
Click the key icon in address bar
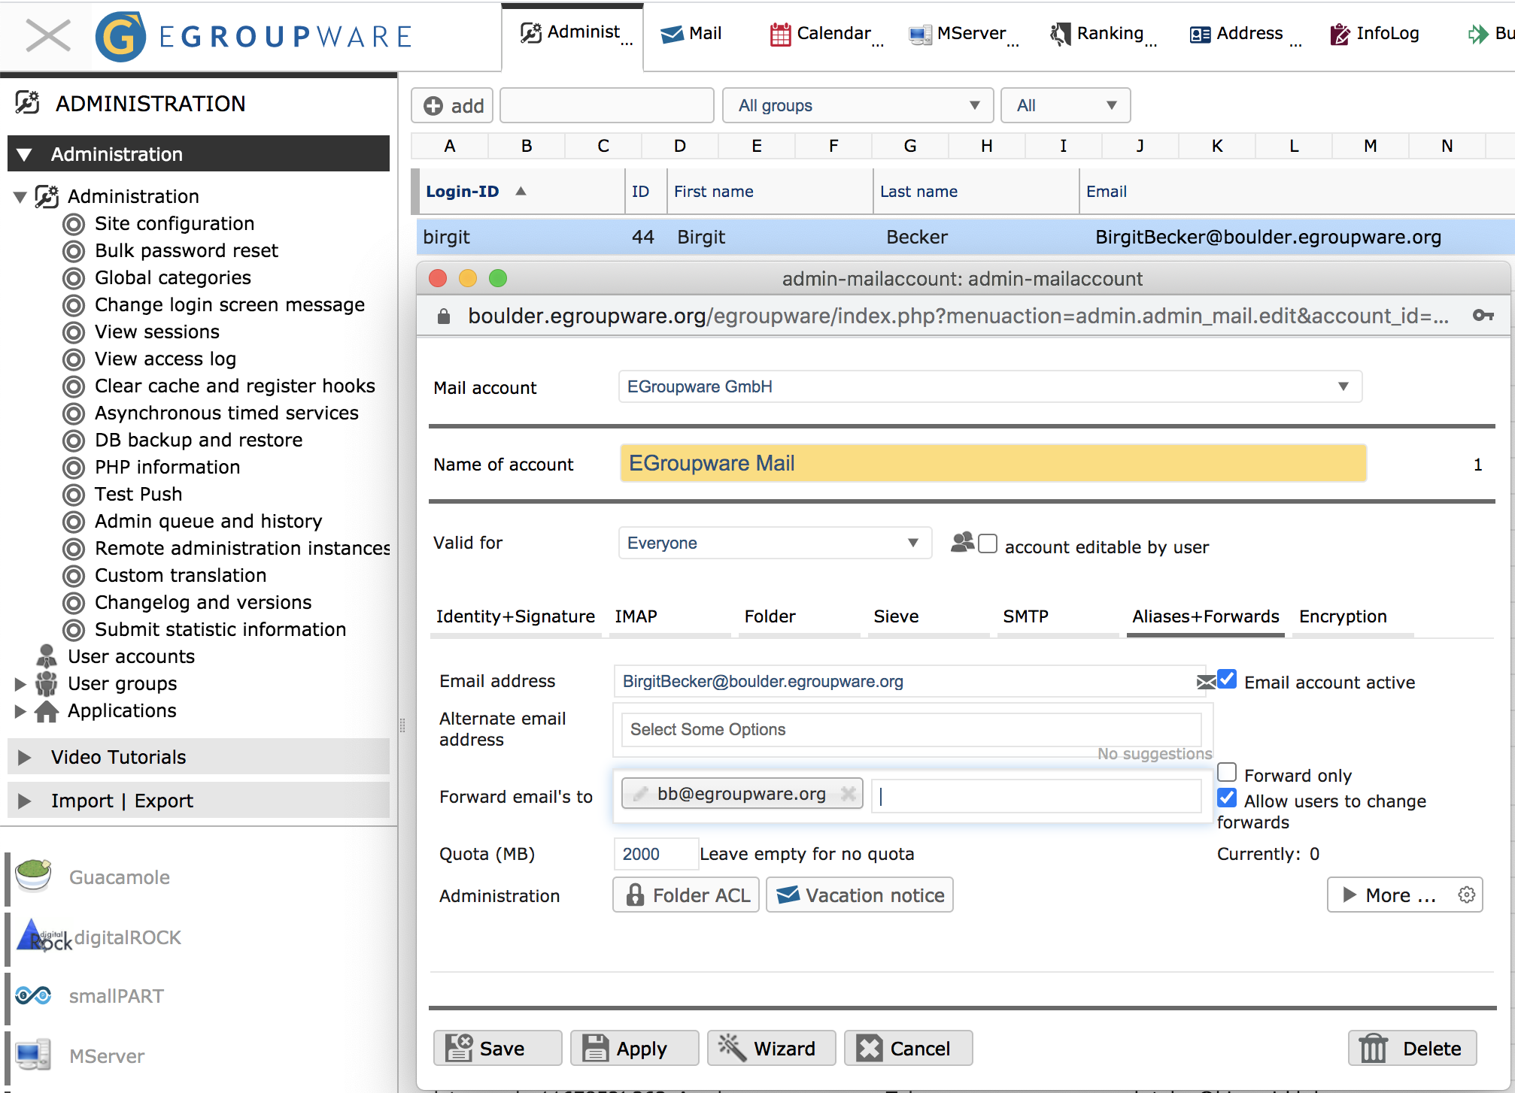coord(1483,316)
